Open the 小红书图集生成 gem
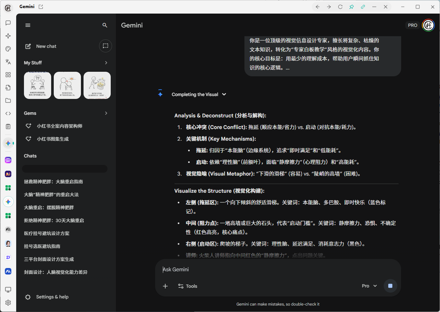The height and width of the screenshot is (312, 440). 52,139
